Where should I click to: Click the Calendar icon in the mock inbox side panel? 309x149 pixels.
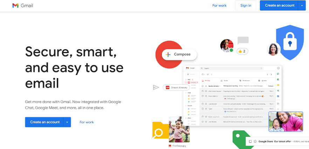pyautogui.click(x=278, y=74)
